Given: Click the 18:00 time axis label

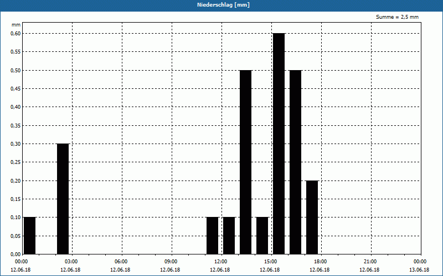Looking at the screenshot, I should [x=321, y=262].
